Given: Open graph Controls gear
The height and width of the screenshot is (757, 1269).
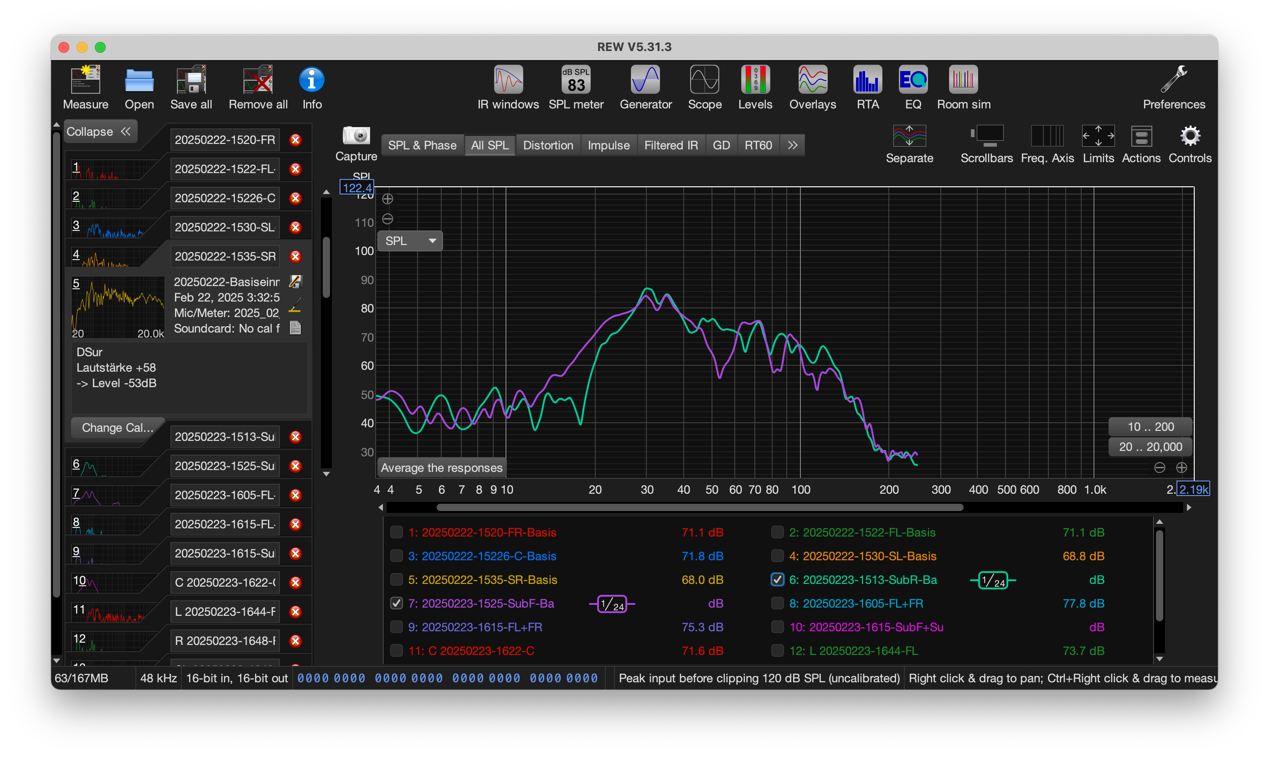Looking at the screenshot, I should [1190, 137].
